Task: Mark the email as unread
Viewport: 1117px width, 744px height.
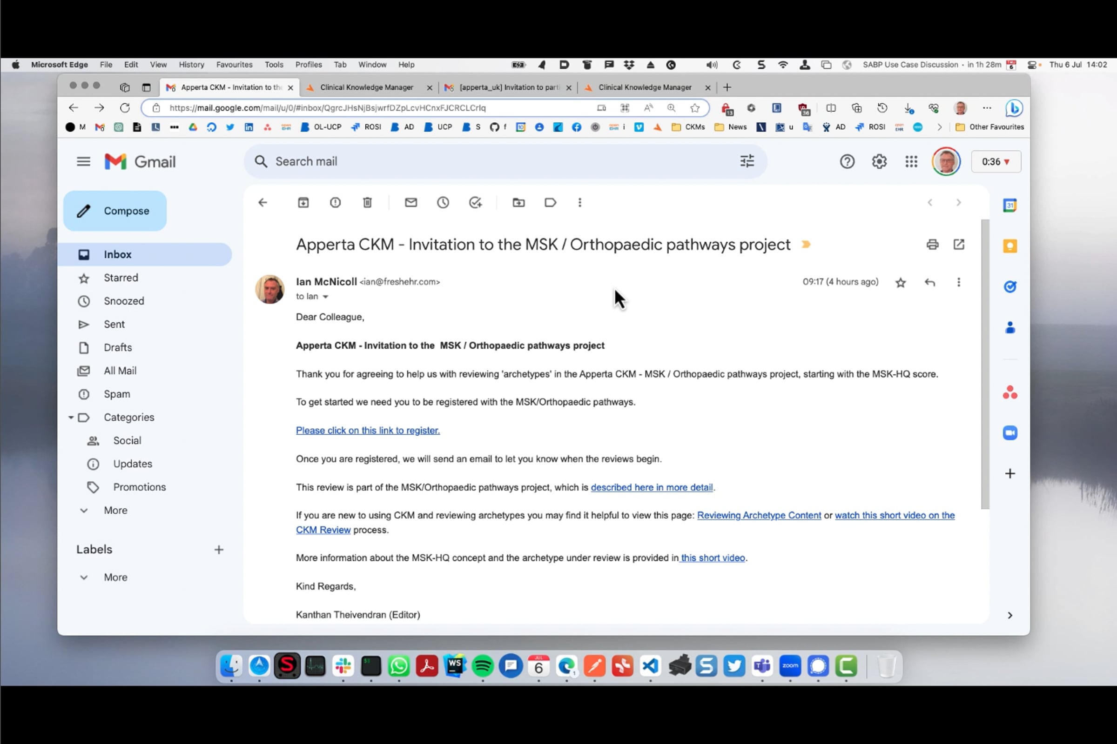Action: [411, 203]
